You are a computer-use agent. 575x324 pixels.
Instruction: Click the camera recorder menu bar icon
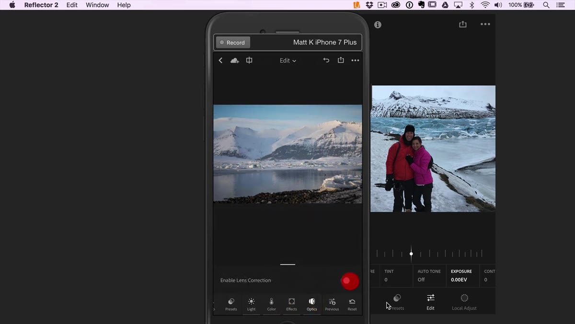382,5
